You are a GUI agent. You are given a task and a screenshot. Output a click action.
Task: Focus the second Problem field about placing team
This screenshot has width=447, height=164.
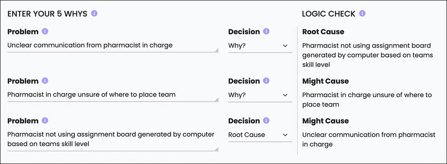click(x=113, y=95)
